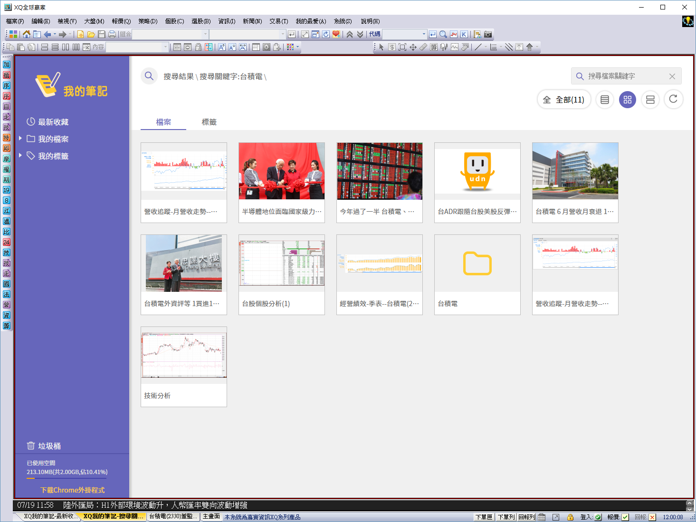Open dropdown next to back arrow
This screenshot has width=696, height=522.
click(55, 34)
